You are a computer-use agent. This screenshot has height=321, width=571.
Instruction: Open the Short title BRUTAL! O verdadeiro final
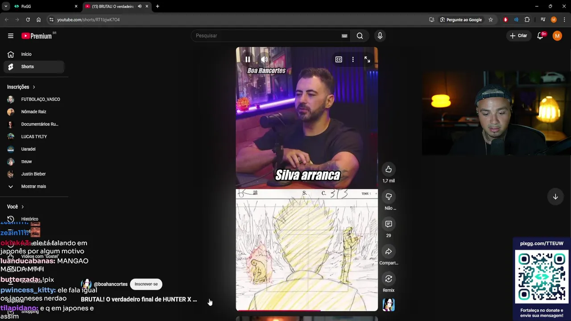point(139,299)
